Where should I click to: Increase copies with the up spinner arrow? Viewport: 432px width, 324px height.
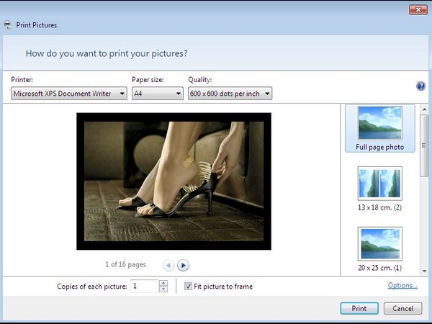coord(163,283)
